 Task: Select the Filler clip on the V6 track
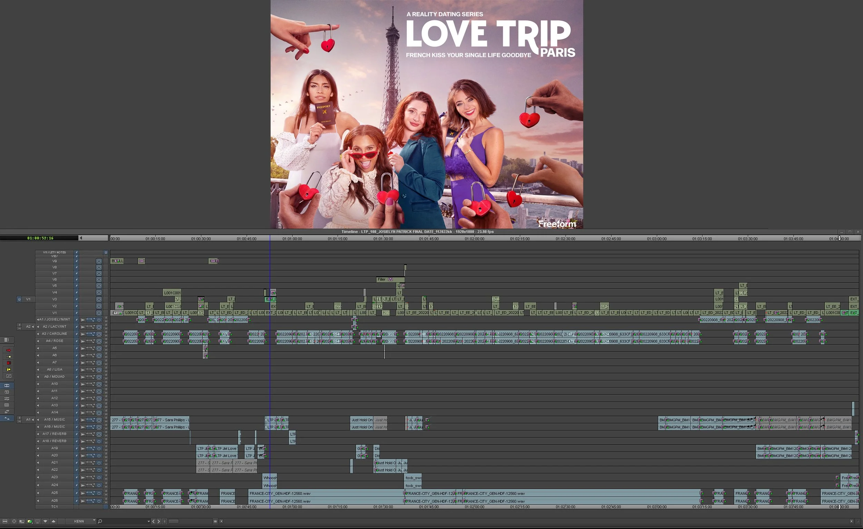click(390, 280)
